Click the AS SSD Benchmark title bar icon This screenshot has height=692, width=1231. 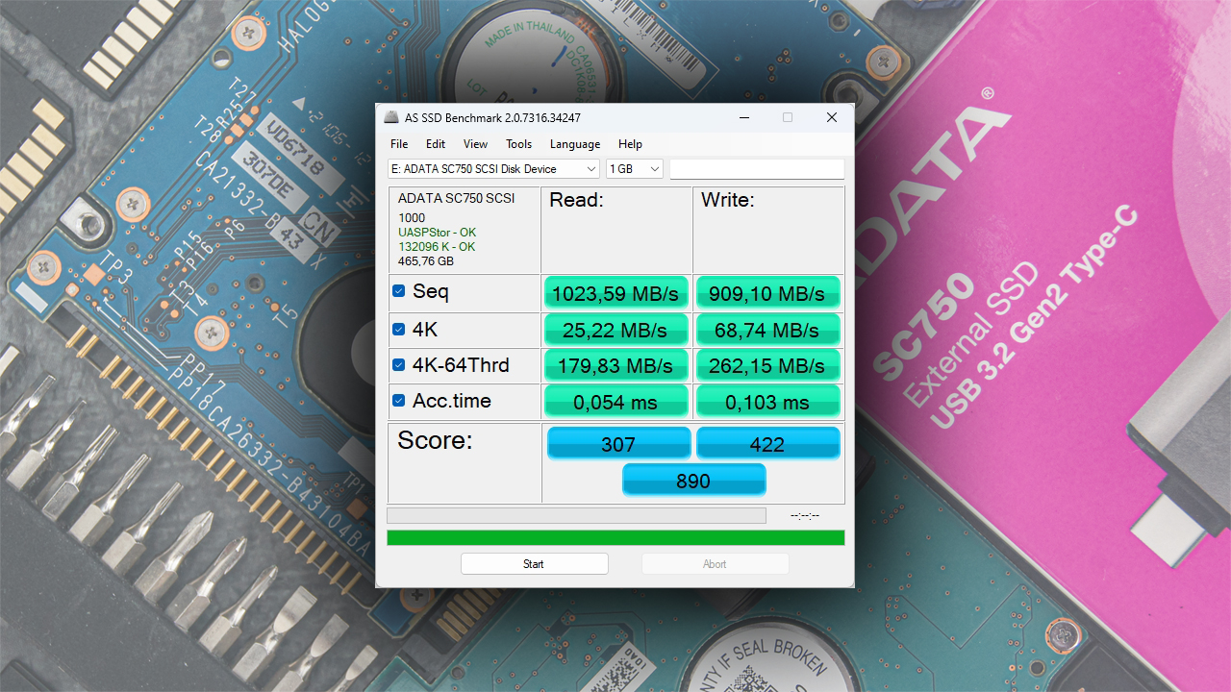[391, 117]
